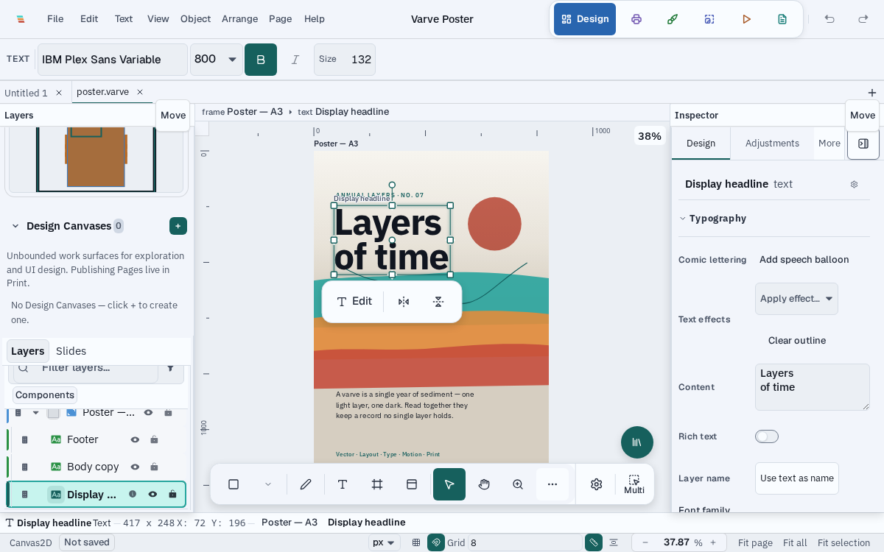Select the Text tool in bottom toolbar
Viewport: 884px width, 552px height.
pos(343,484)
